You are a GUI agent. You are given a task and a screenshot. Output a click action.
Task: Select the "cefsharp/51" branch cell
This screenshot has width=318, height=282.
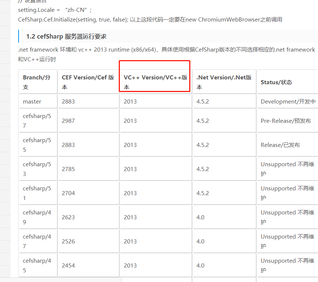38,193
